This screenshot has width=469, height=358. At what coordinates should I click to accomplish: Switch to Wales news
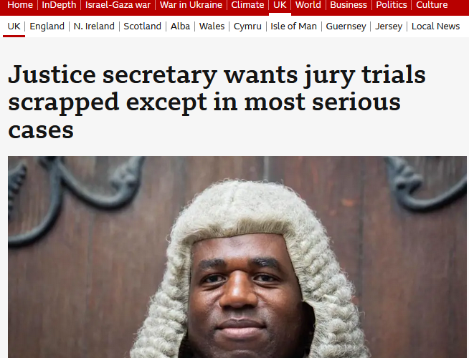212,26
